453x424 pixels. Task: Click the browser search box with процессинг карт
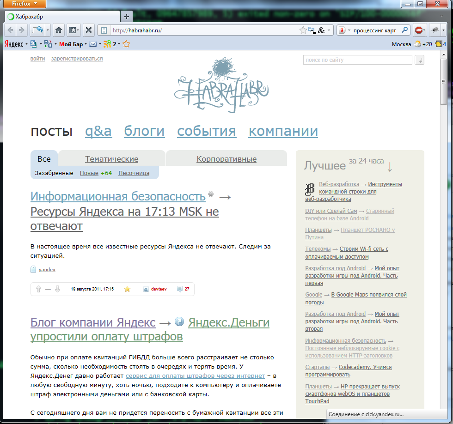click(374, 30)
